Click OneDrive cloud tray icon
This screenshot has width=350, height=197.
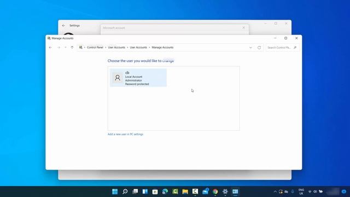click(286, 192)
